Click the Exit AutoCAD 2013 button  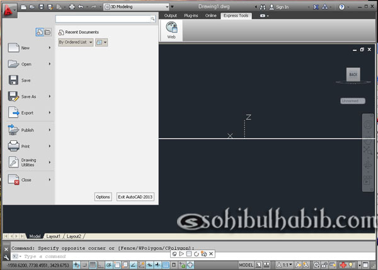(135, 197)
